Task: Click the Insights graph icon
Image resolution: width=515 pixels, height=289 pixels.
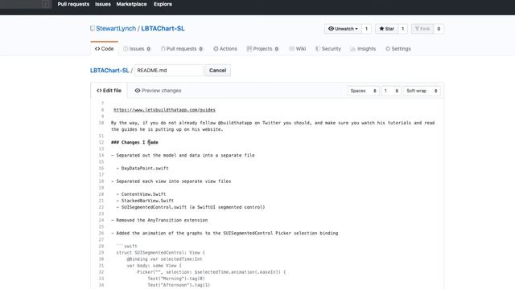Action: (352, 49)
